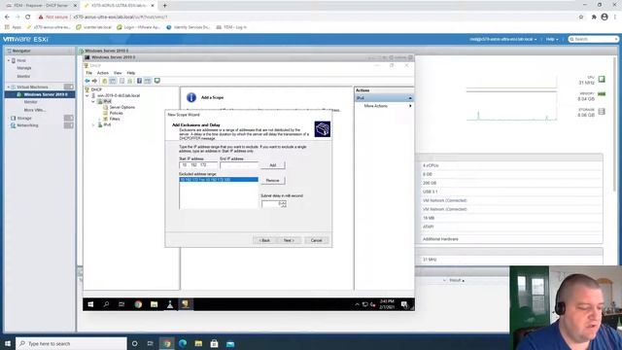
Task: Click the CPU usage icon in ESXi panel
Action: [x=602, y=79]
